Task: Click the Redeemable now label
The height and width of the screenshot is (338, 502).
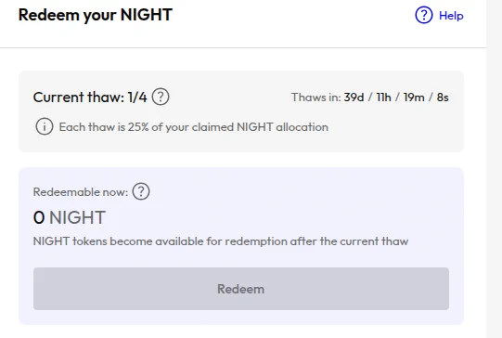Action: tap(81, 192)
